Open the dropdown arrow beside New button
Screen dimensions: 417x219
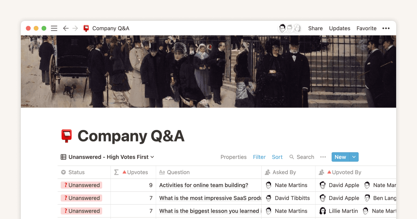click(x=354, y=157)
